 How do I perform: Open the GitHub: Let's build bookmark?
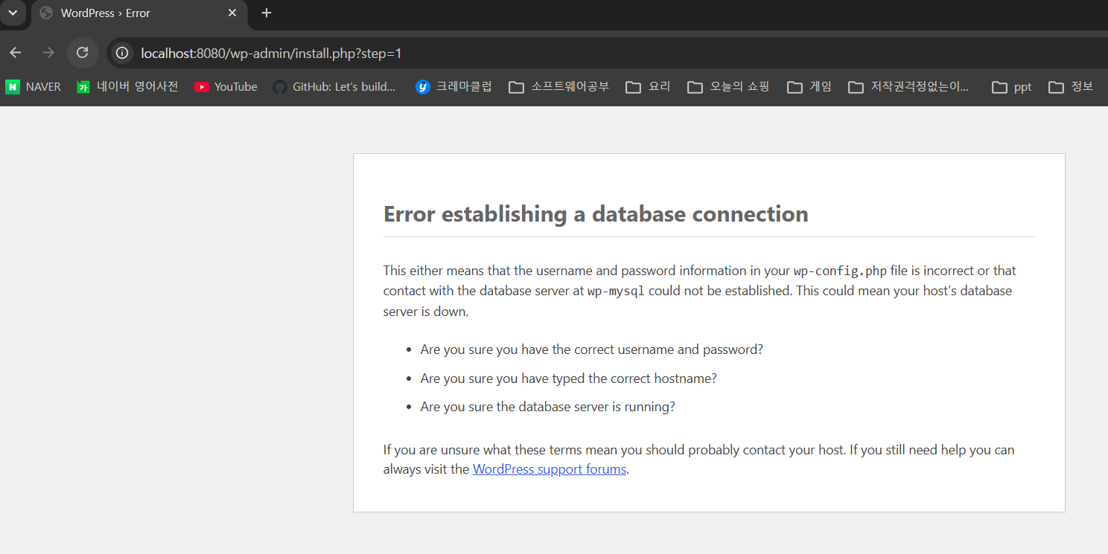[334, 87]
